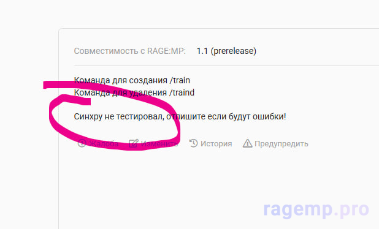Select the text 'Совместимость с RAGE:MP:'
The image size is (379, 229).
point(130,51)
